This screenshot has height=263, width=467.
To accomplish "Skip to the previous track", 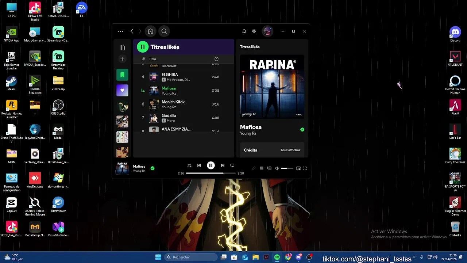I will point(199,165).
